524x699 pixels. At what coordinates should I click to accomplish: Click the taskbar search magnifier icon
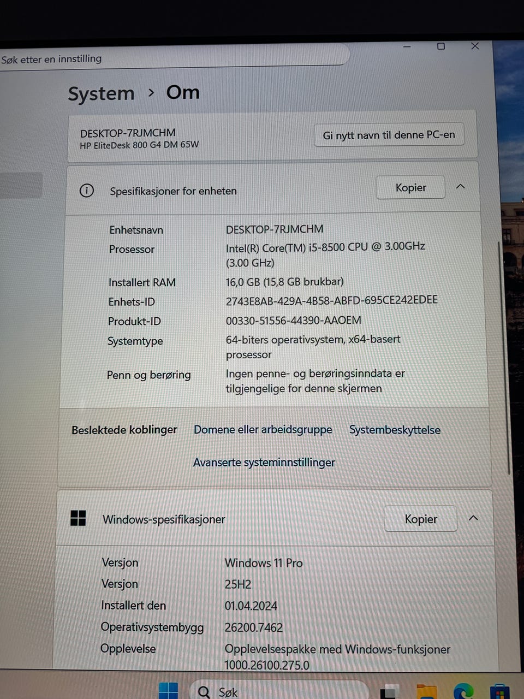[x=204, y=692]
